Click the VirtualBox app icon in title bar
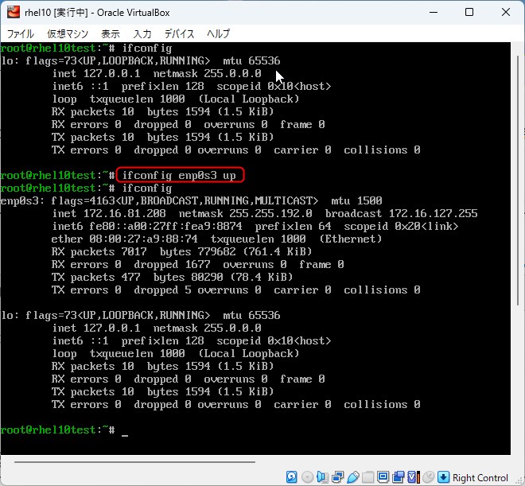The width and height of the screenshot is (525, 486). coord(14,13)
